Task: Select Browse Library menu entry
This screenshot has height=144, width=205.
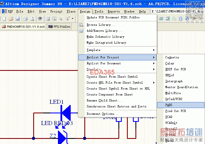Action: [x=117, y=25]
